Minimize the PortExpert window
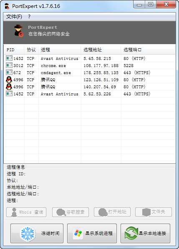This screenshot has height=249, width=179. [139, 5]
